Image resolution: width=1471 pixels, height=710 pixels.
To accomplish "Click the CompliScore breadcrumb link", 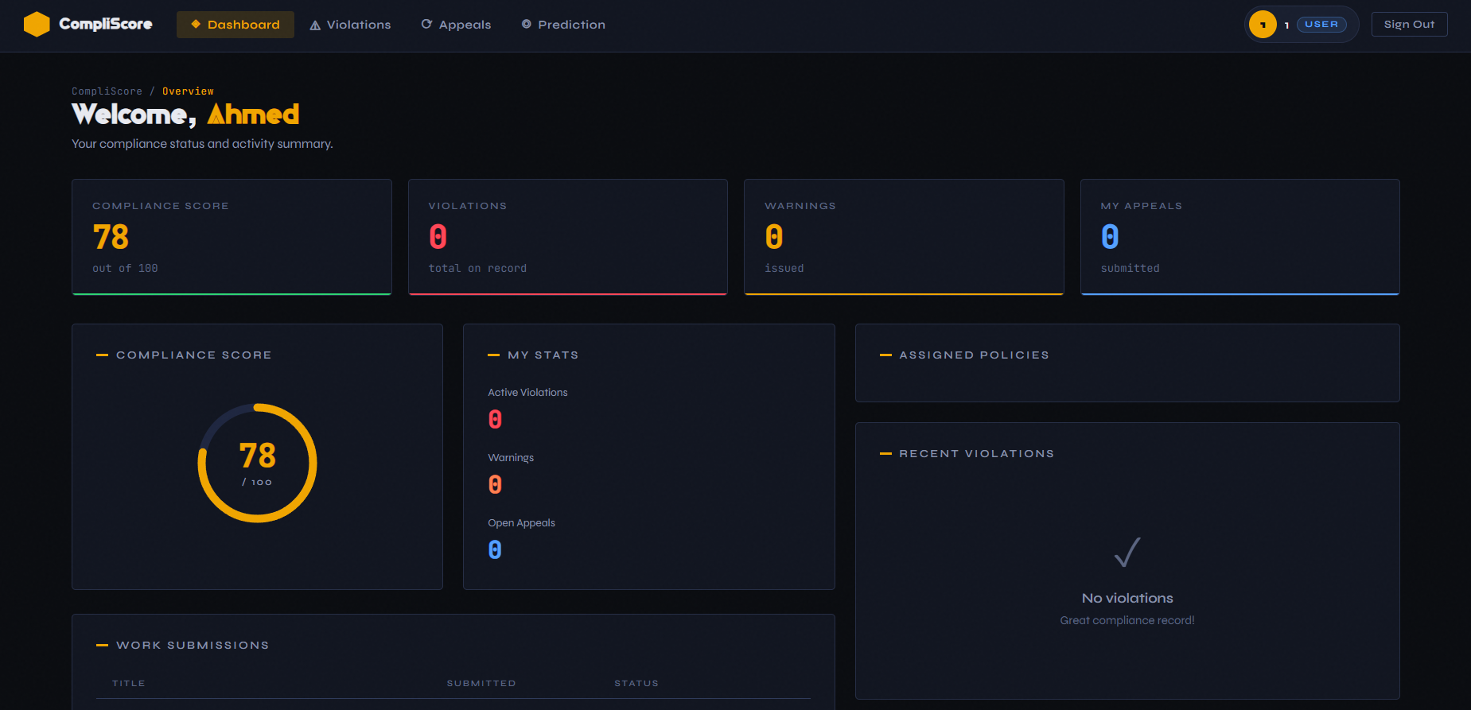I will [107, 91].
